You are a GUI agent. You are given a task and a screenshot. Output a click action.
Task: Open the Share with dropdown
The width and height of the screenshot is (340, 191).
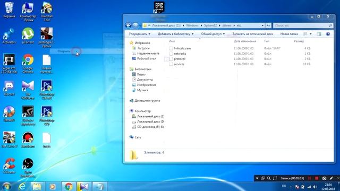point(212,34)
